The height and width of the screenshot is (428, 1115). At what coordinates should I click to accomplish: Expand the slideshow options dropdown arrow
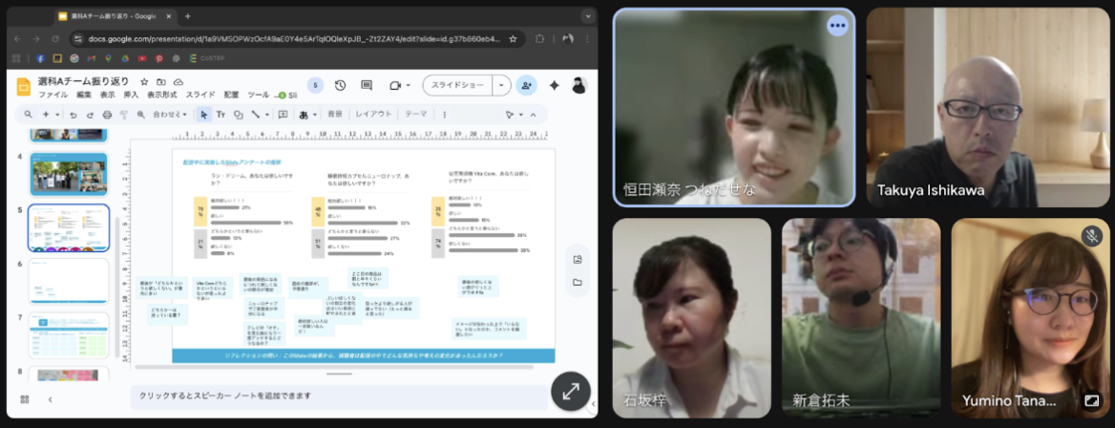click(x=502, y=85)
